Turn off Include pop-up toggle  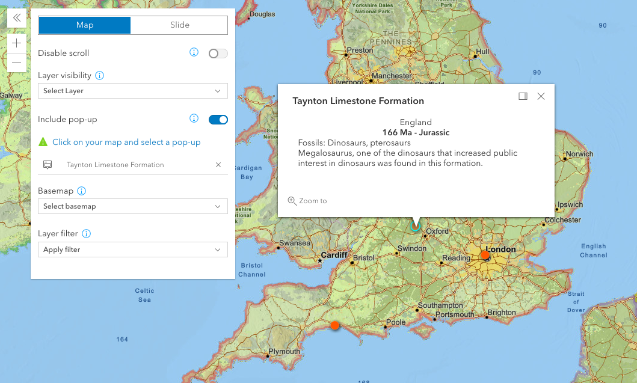click(x=218, y=120)
